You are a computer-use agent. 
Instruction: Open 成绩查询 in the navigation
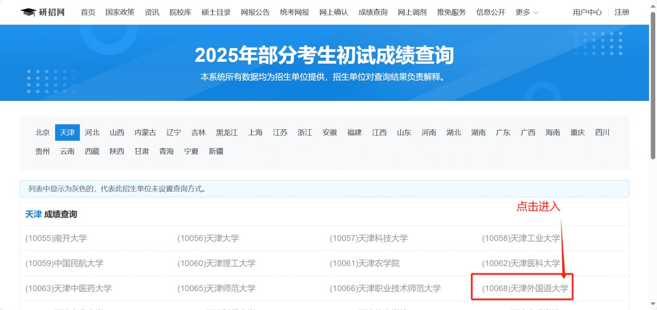(373, 12)
